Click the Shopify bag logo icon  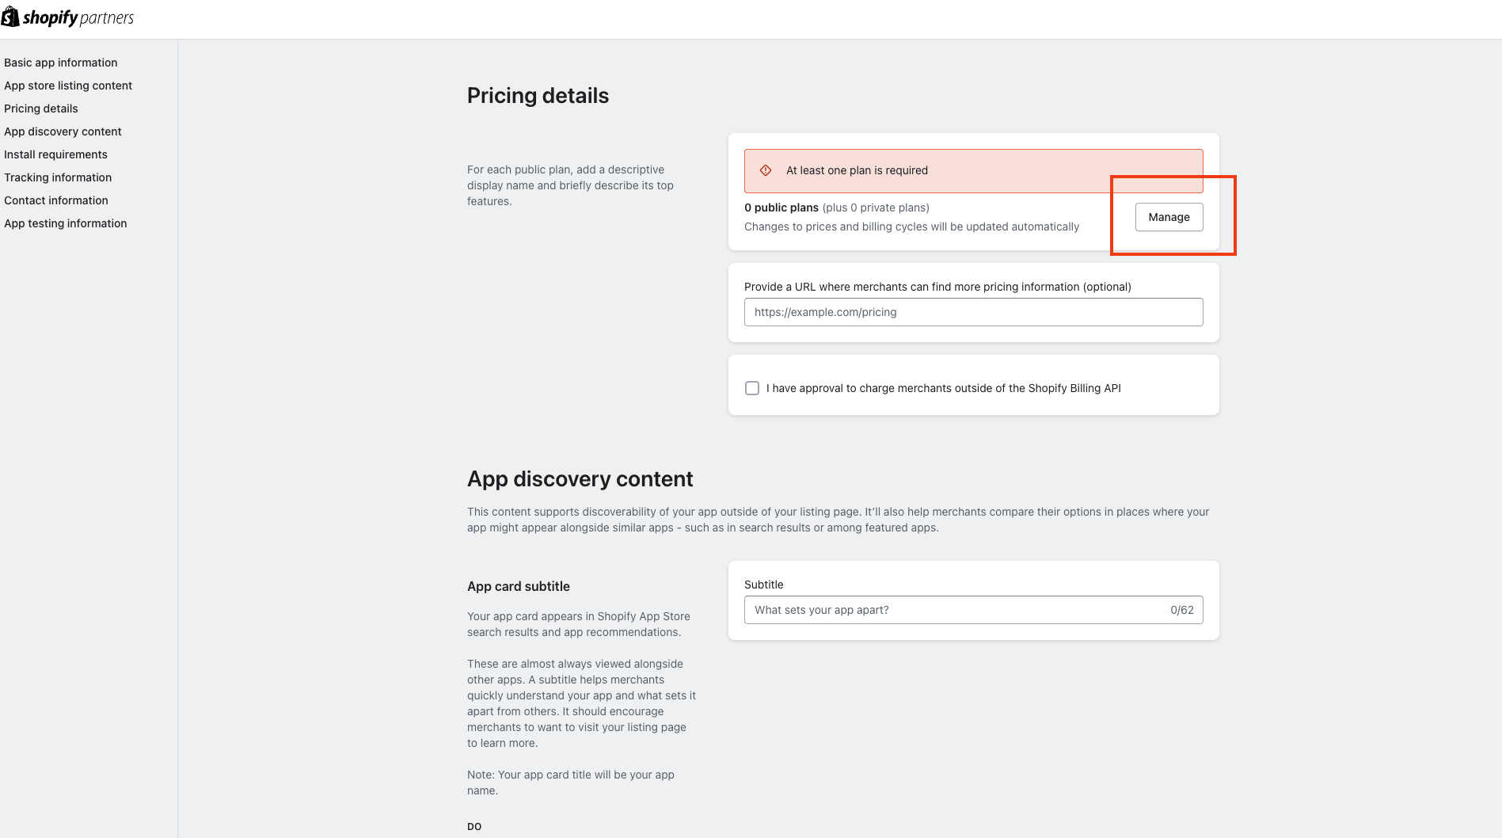(x=10, y=17)
